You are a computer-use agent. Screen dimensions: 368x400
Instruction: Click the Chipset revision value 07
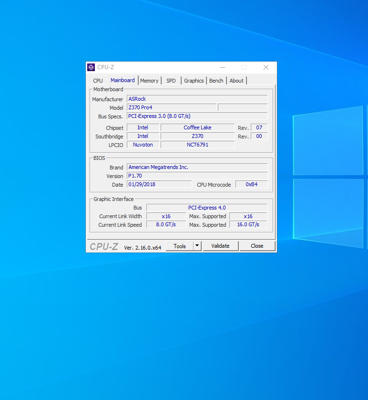259,127
